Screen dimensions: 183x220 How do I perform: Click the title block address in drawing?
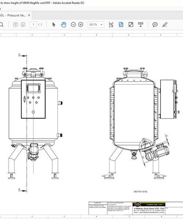(x=149, y=209)
